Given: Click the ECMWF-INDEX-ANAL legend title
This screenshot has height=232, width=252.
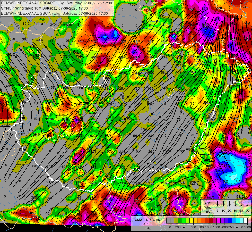Looking at the screenshot, I should pyautogui.click(x=148, y=220).
